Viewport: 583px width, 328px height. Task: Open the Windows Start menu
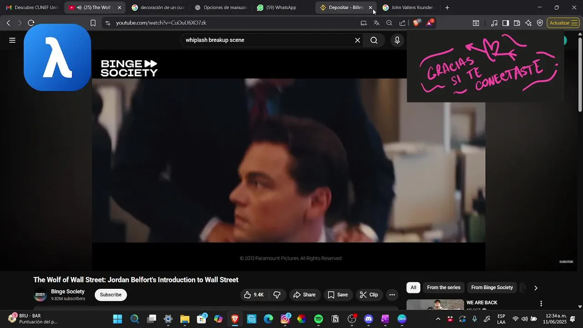(118, 319)
